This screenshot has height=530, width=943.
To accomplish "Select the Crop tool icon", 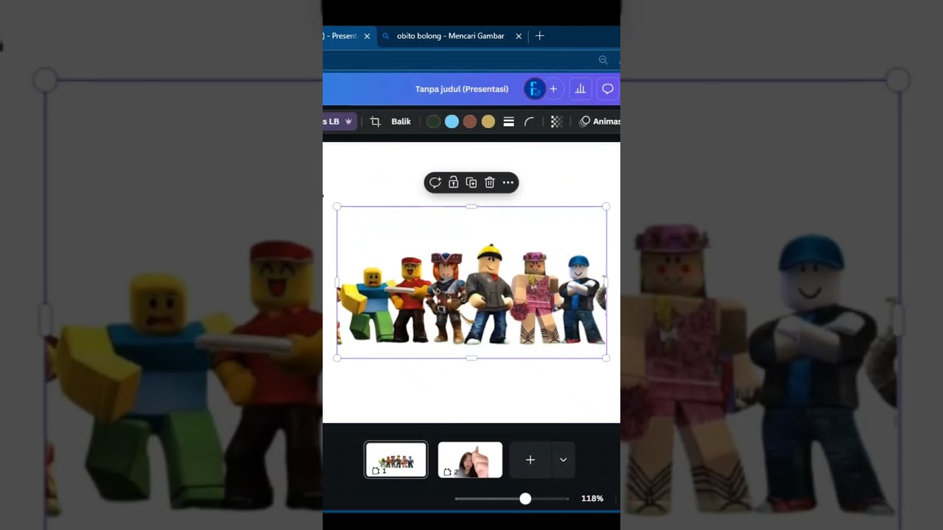I will pos(375,121).
